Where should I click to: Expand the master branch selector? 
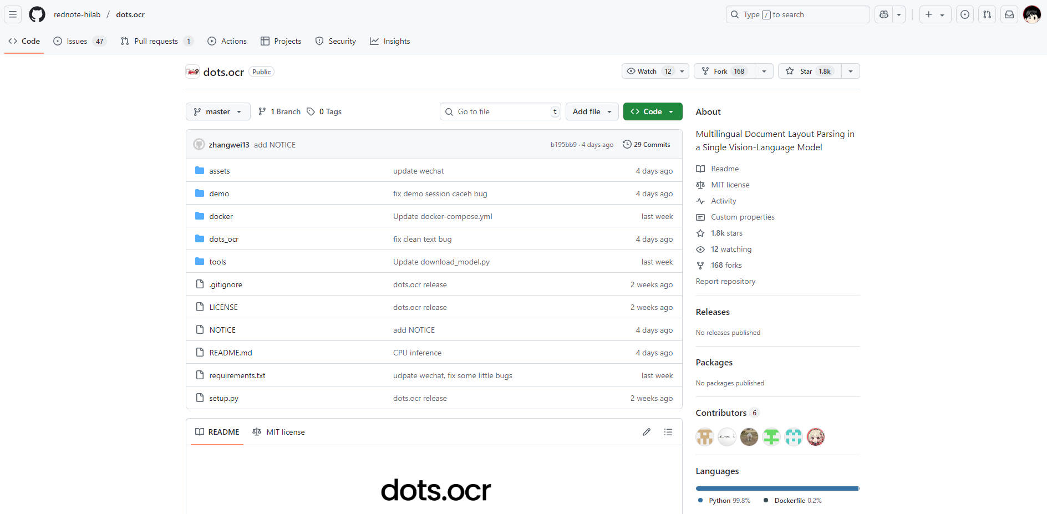coord(218,111)
